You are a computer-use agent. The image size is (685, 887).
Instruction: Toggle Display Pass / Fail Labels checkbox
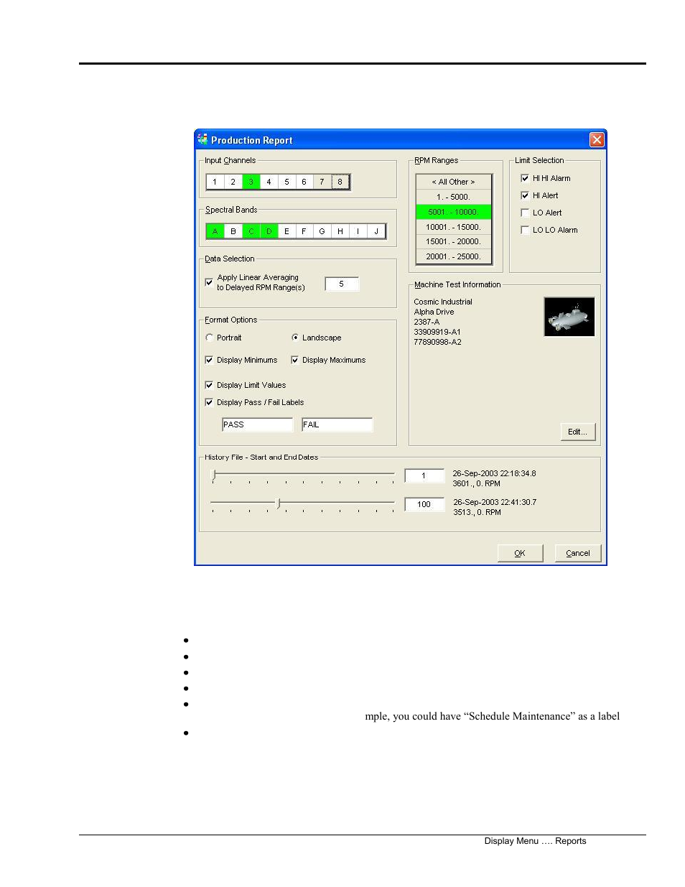(209, 402)
